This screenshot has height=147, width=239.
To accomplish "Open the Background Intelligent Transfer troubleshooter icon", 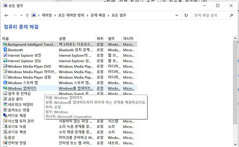I will pos(5,45).
